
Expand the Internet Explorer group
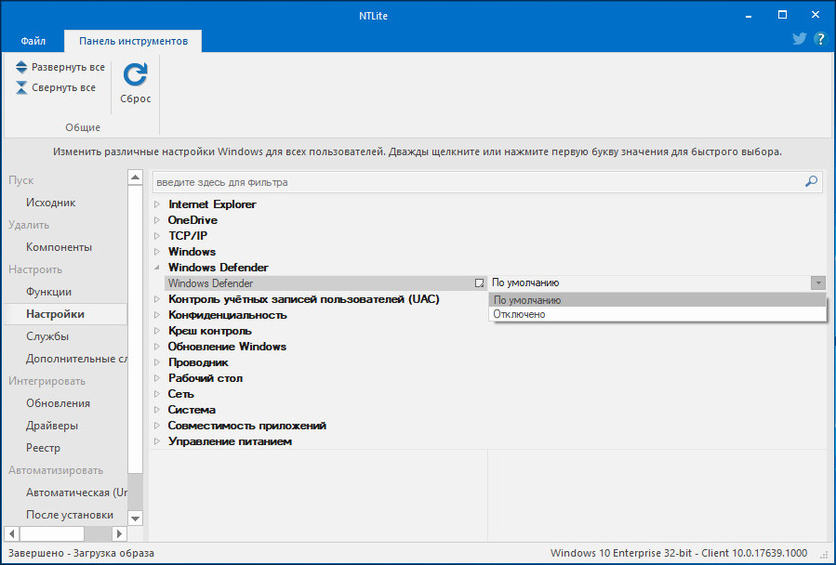(x=157, y=204)
